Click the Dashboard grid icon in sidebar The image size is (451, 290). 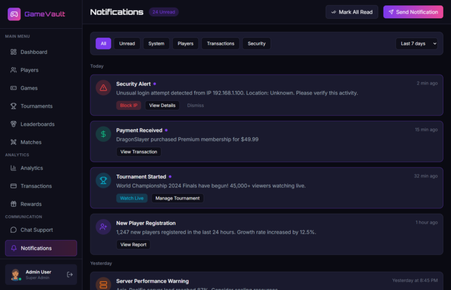(14, 52)
